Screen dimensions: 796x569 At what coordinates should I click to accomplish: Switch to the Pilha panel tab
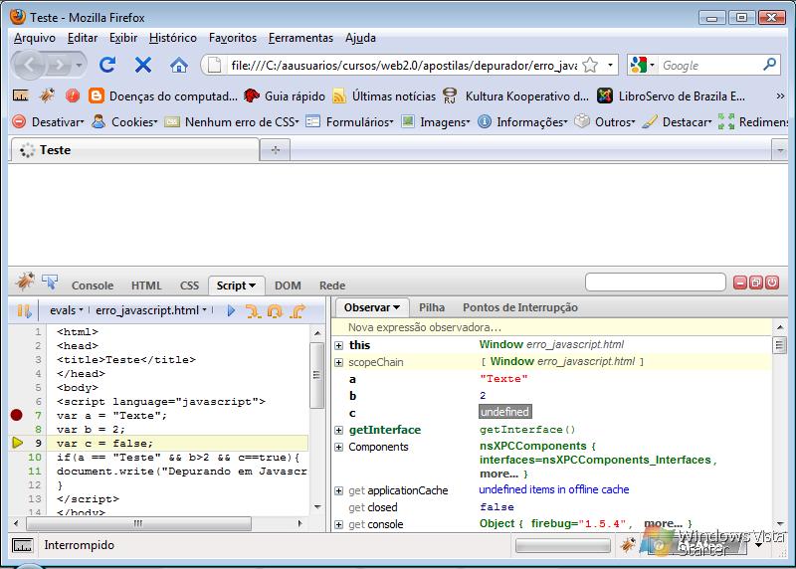pyautogui.click(x=432, y=307)
